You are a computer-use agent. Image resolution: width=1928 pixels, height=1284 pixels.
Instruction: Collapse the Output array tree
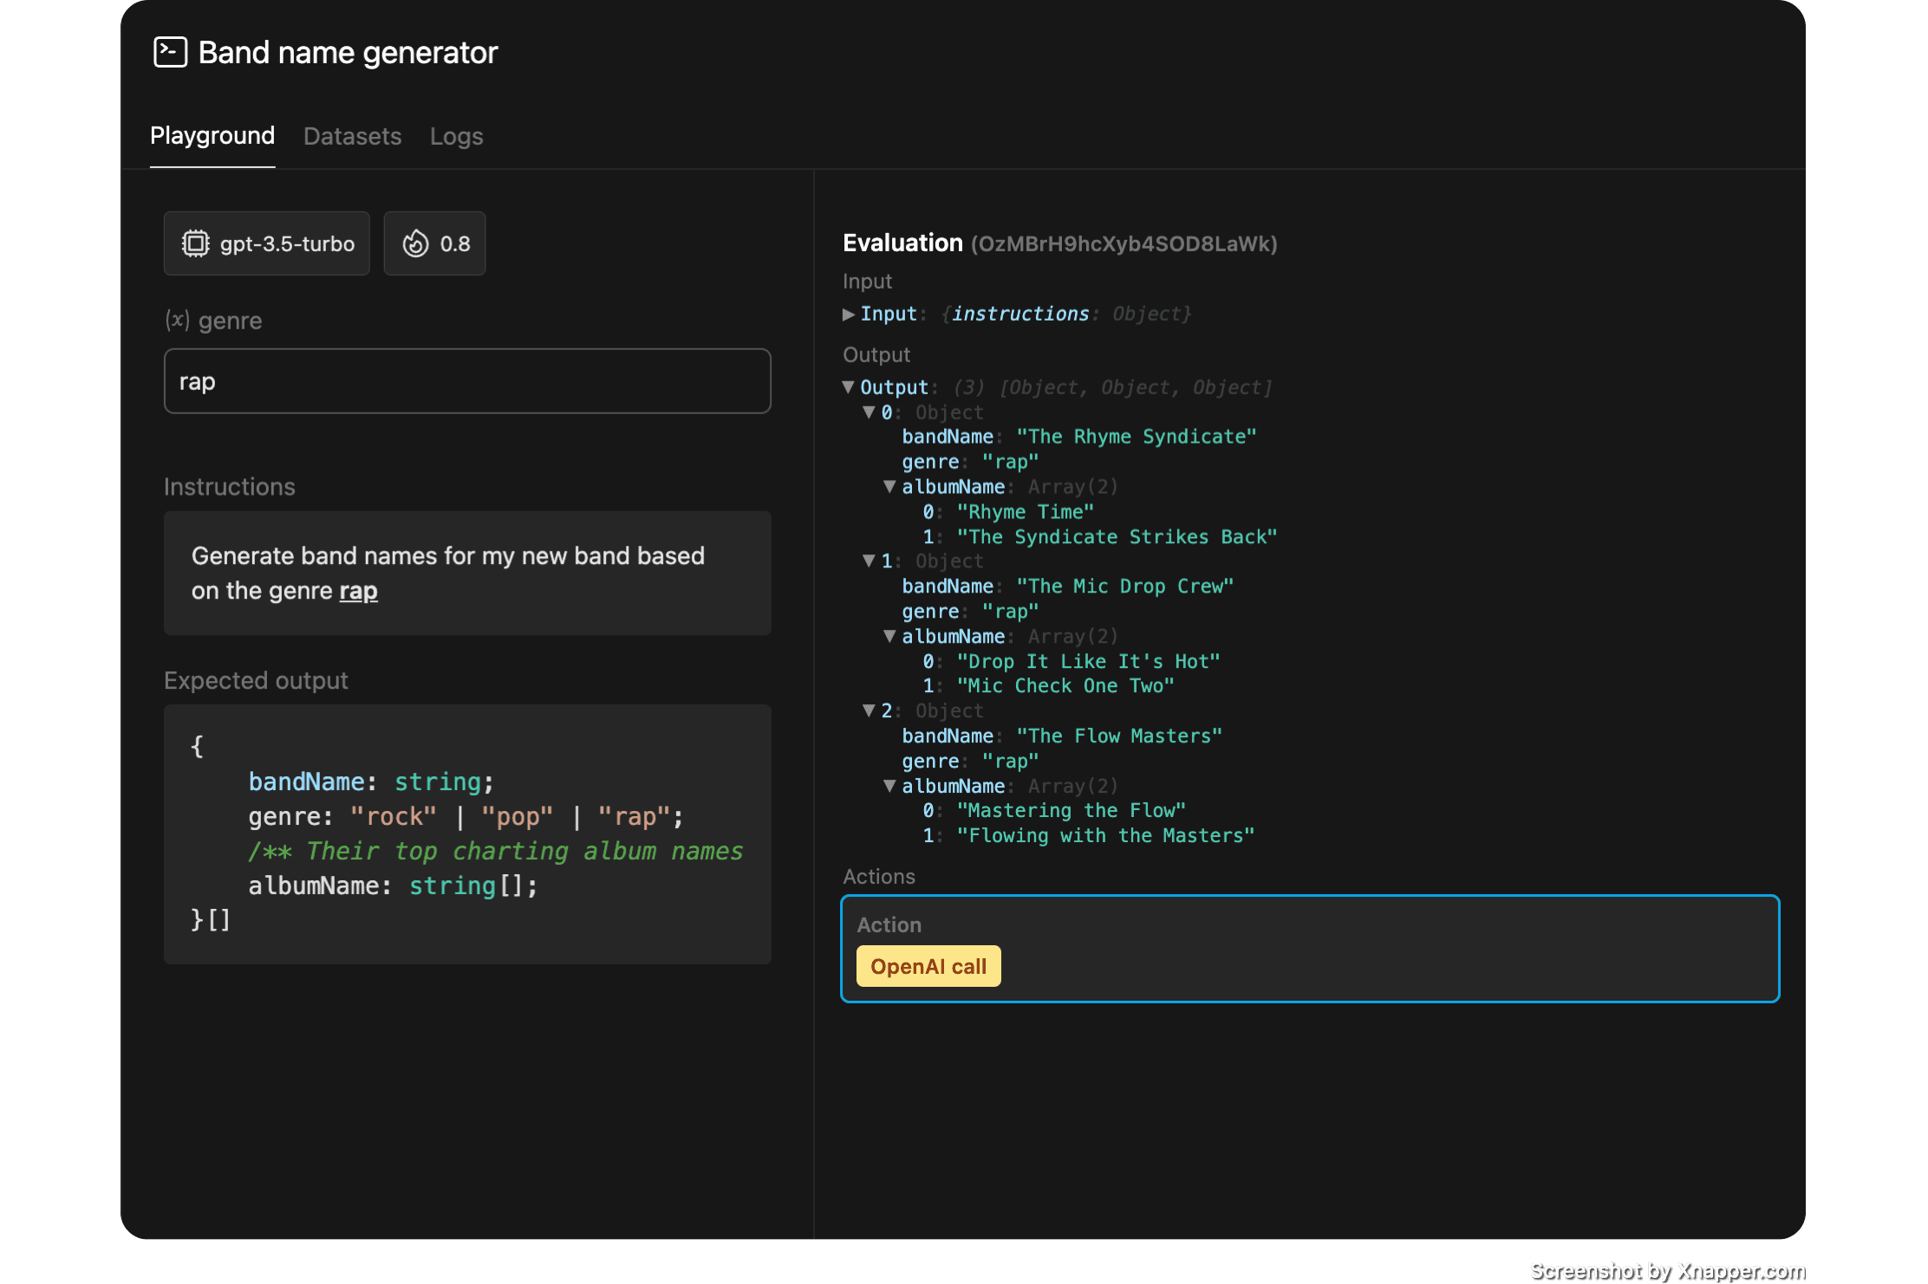click(x=849, y=387)
